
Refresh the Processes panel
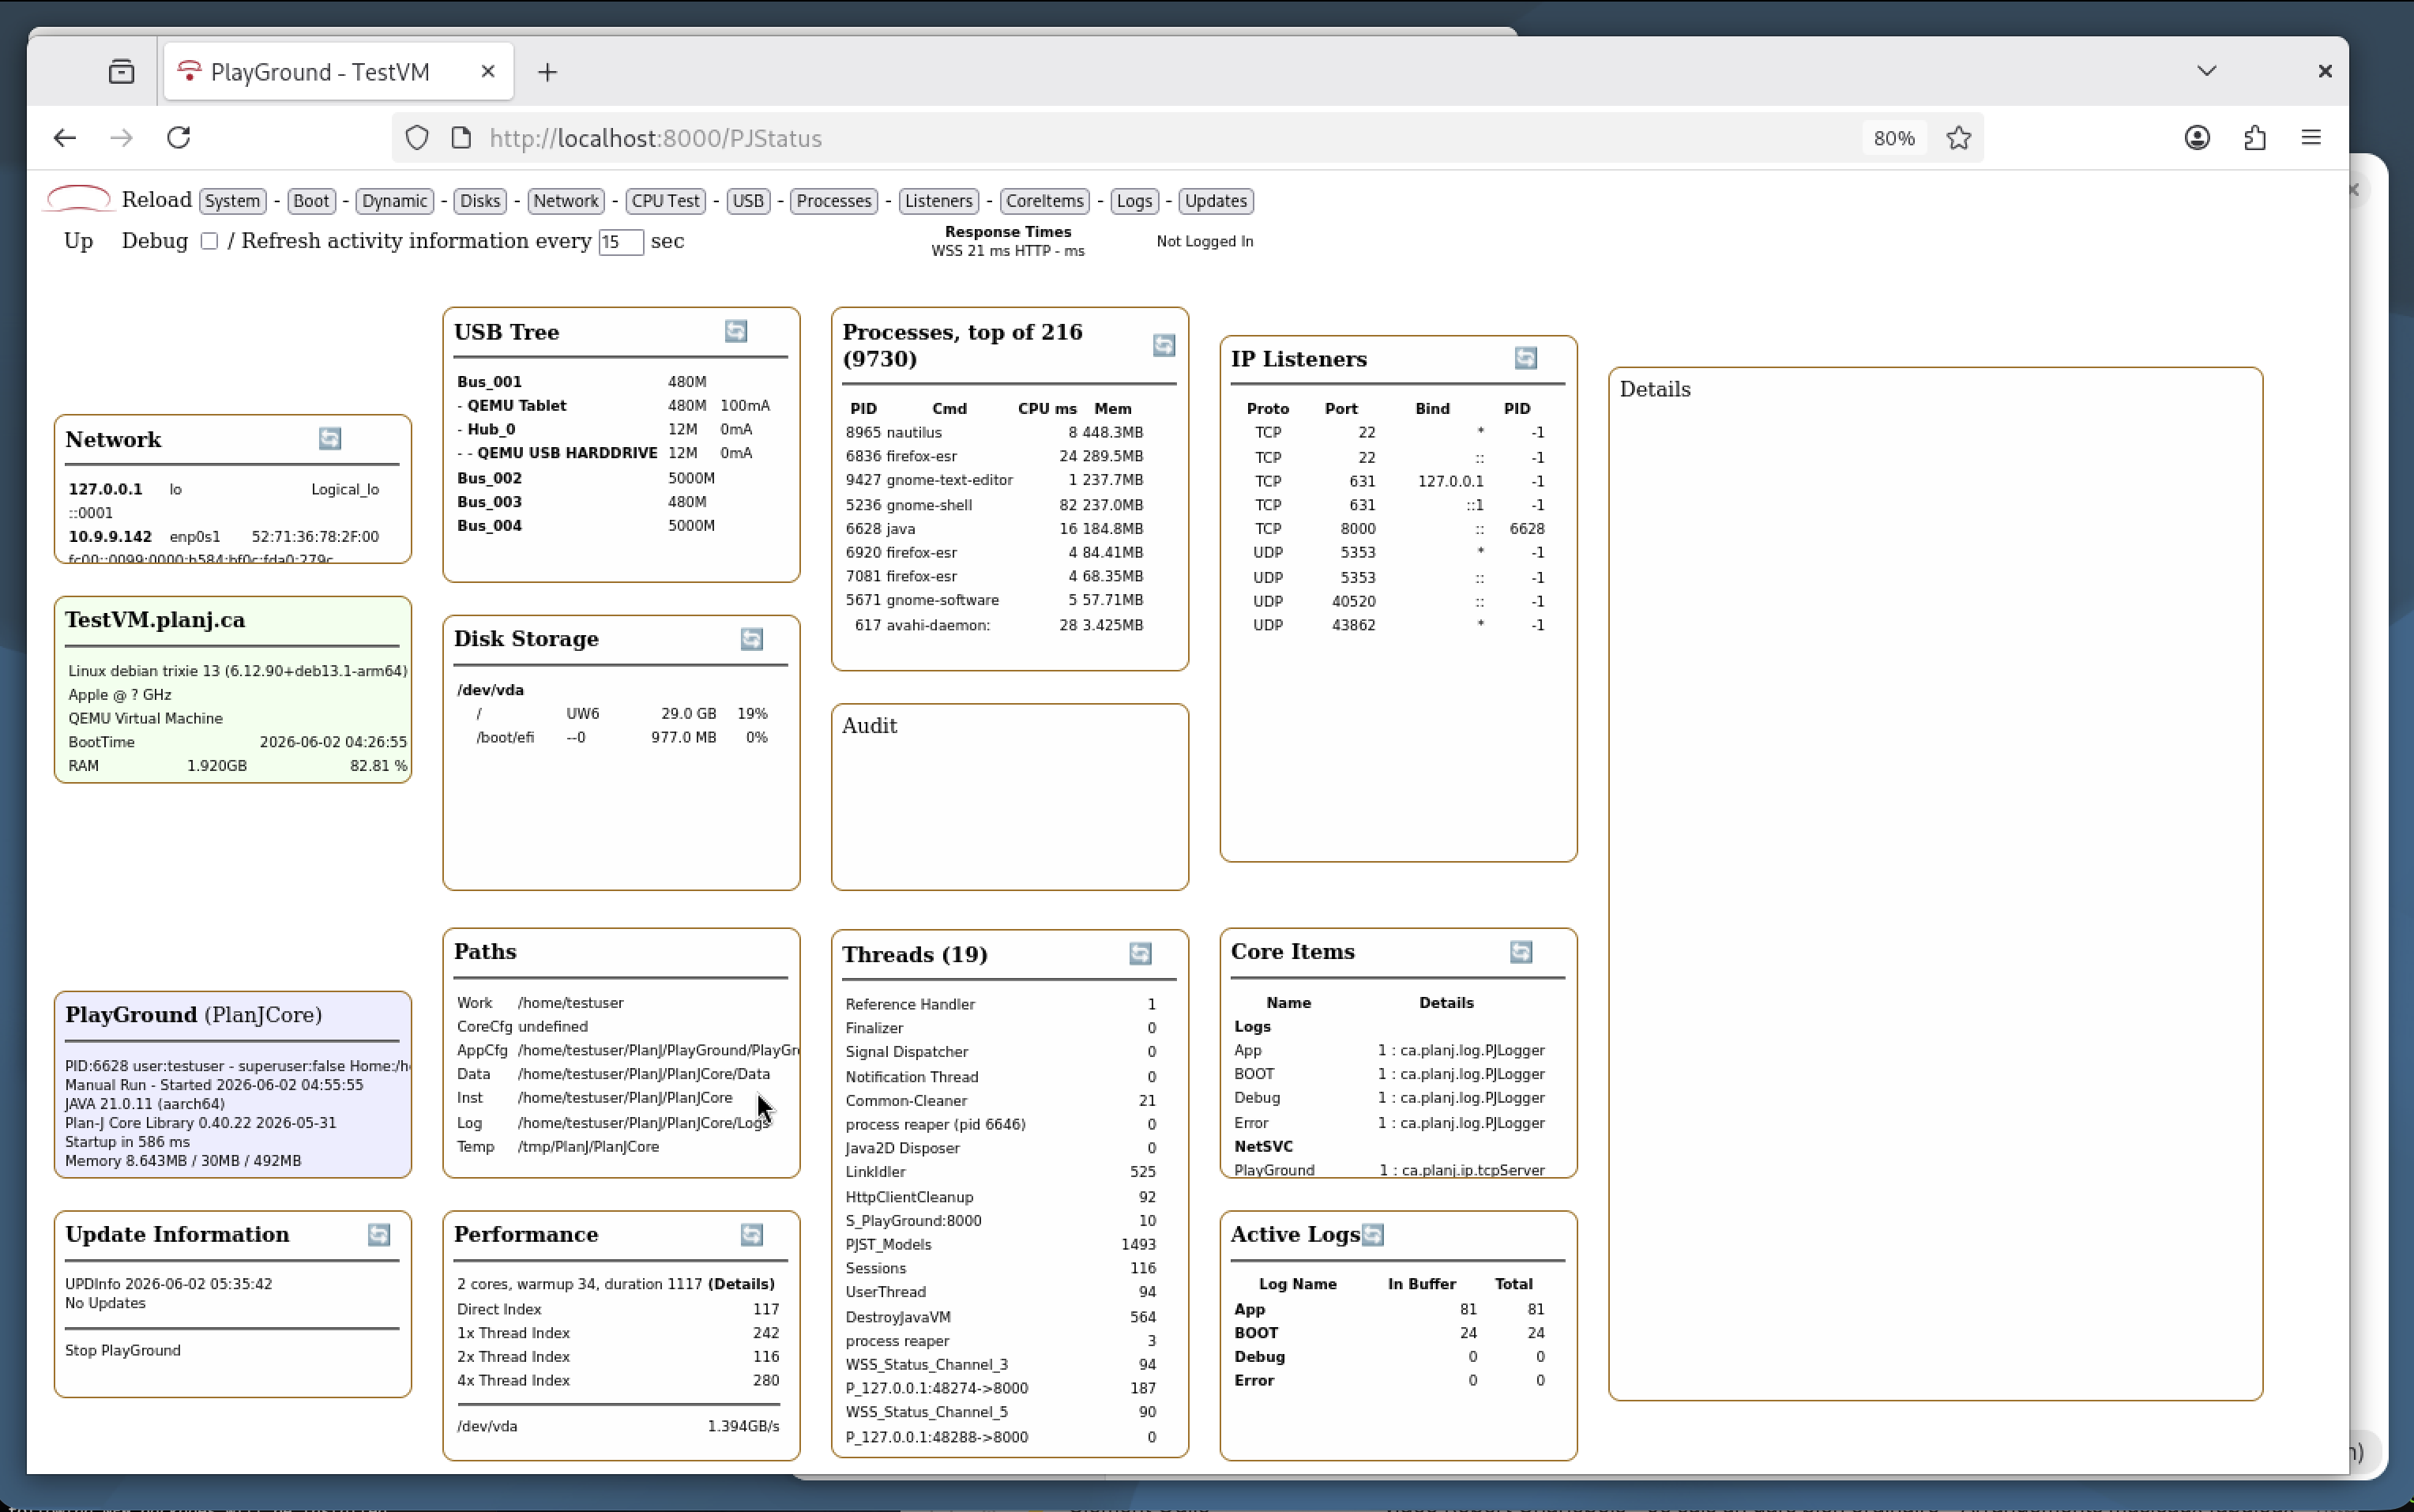point(1164,345)
